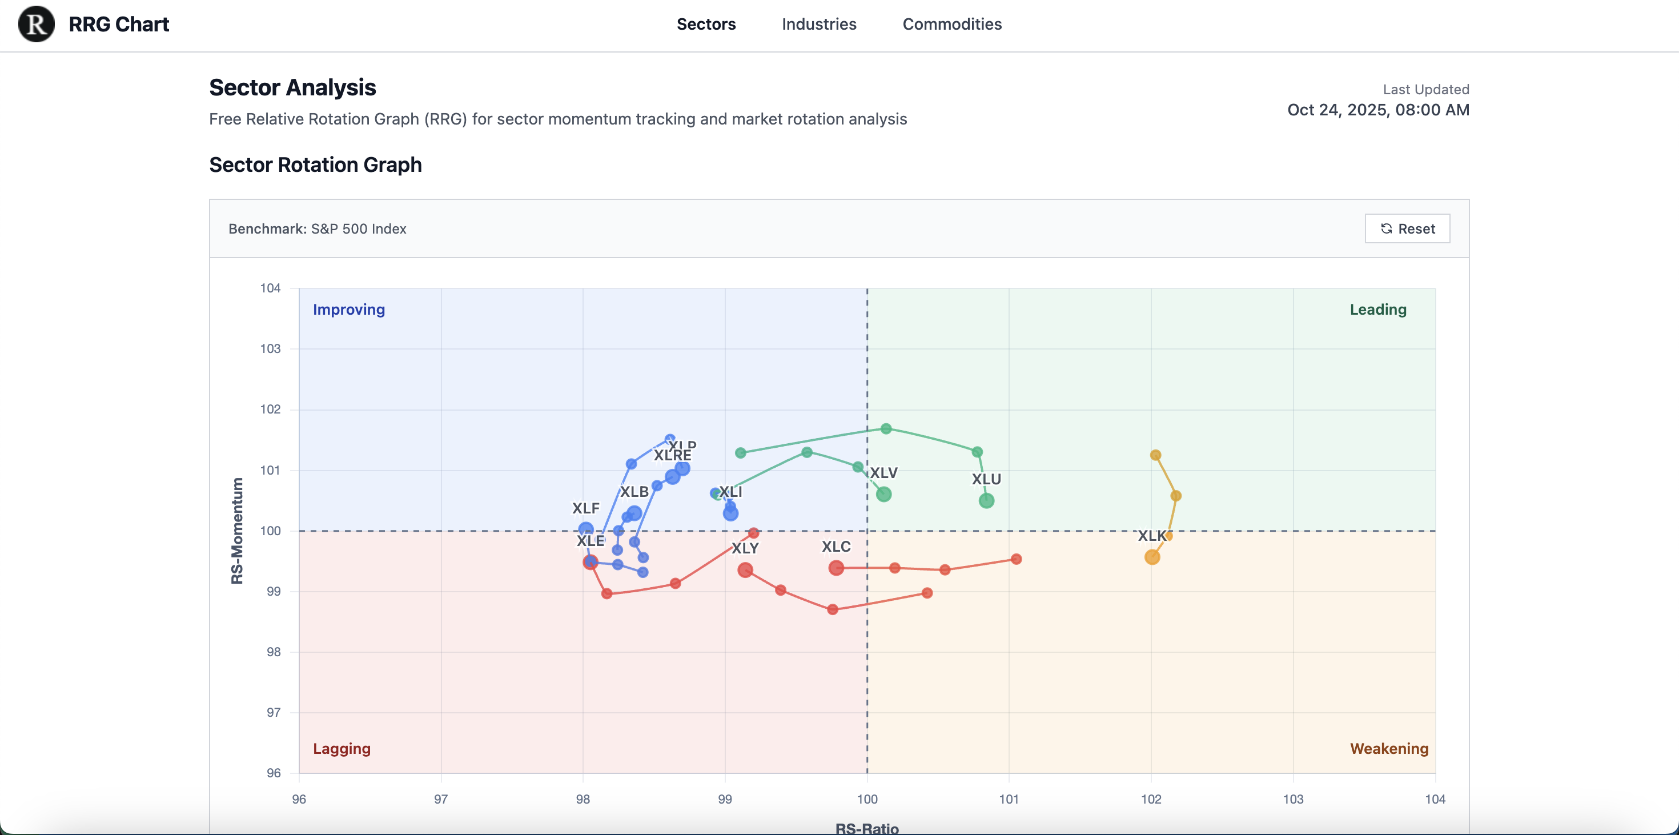Click the Reset button with refresh icon
The height and width of the screenshot is (835, 1679).
tap(1407, 229)
